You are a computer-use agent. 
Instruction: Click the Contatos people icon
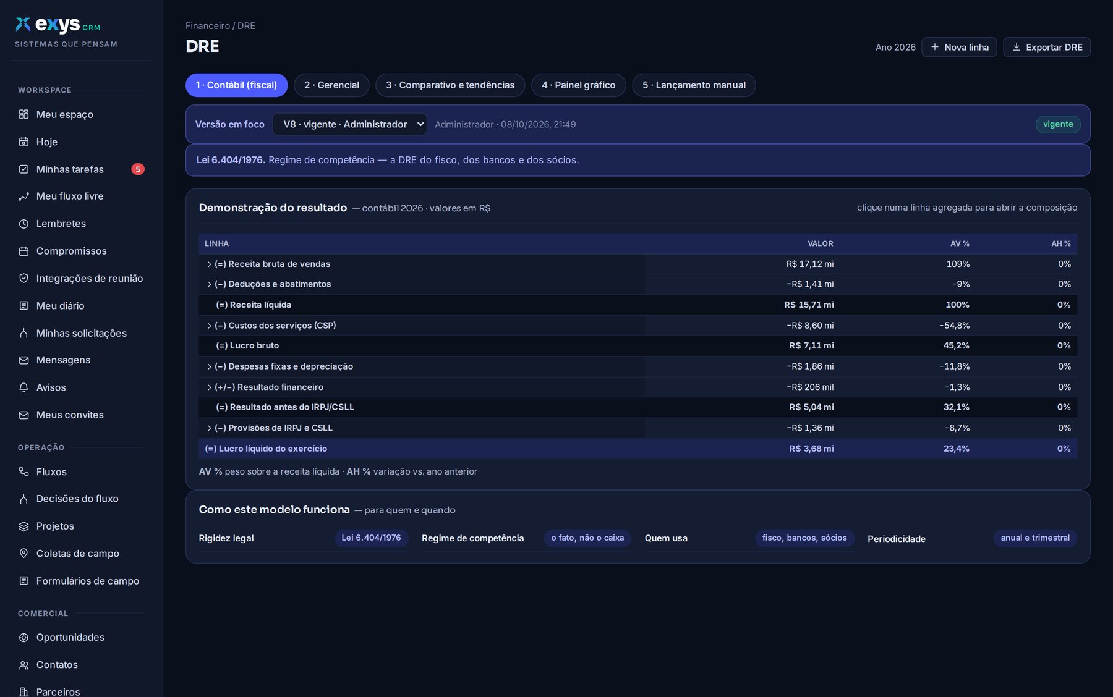(x=23, y=665)
